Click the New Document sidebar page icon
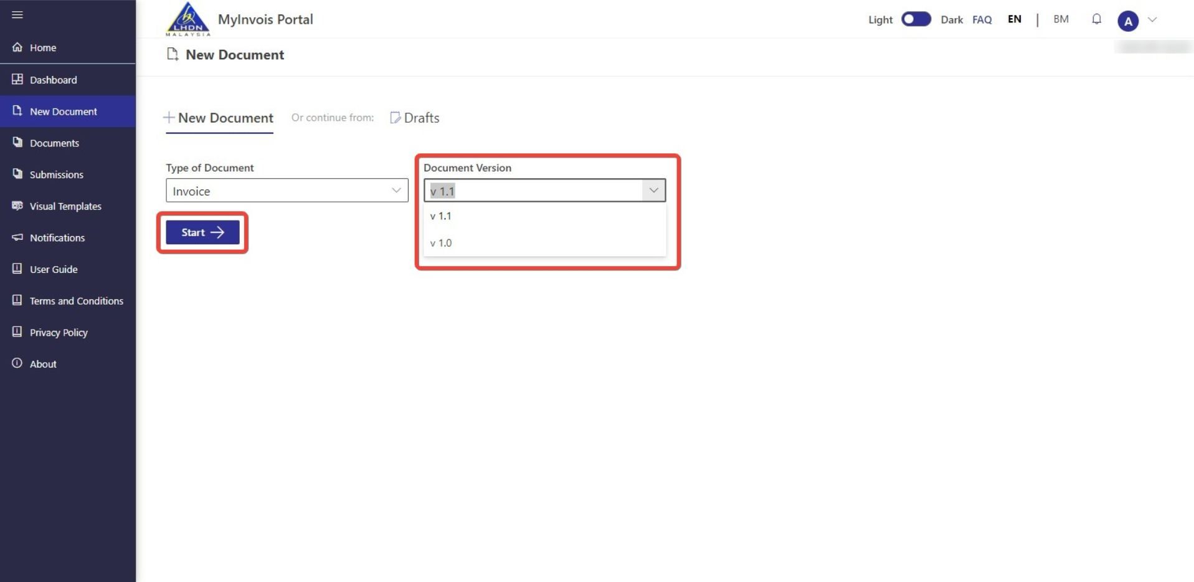This screenshot has height=582, width=1194. (17, 110)
